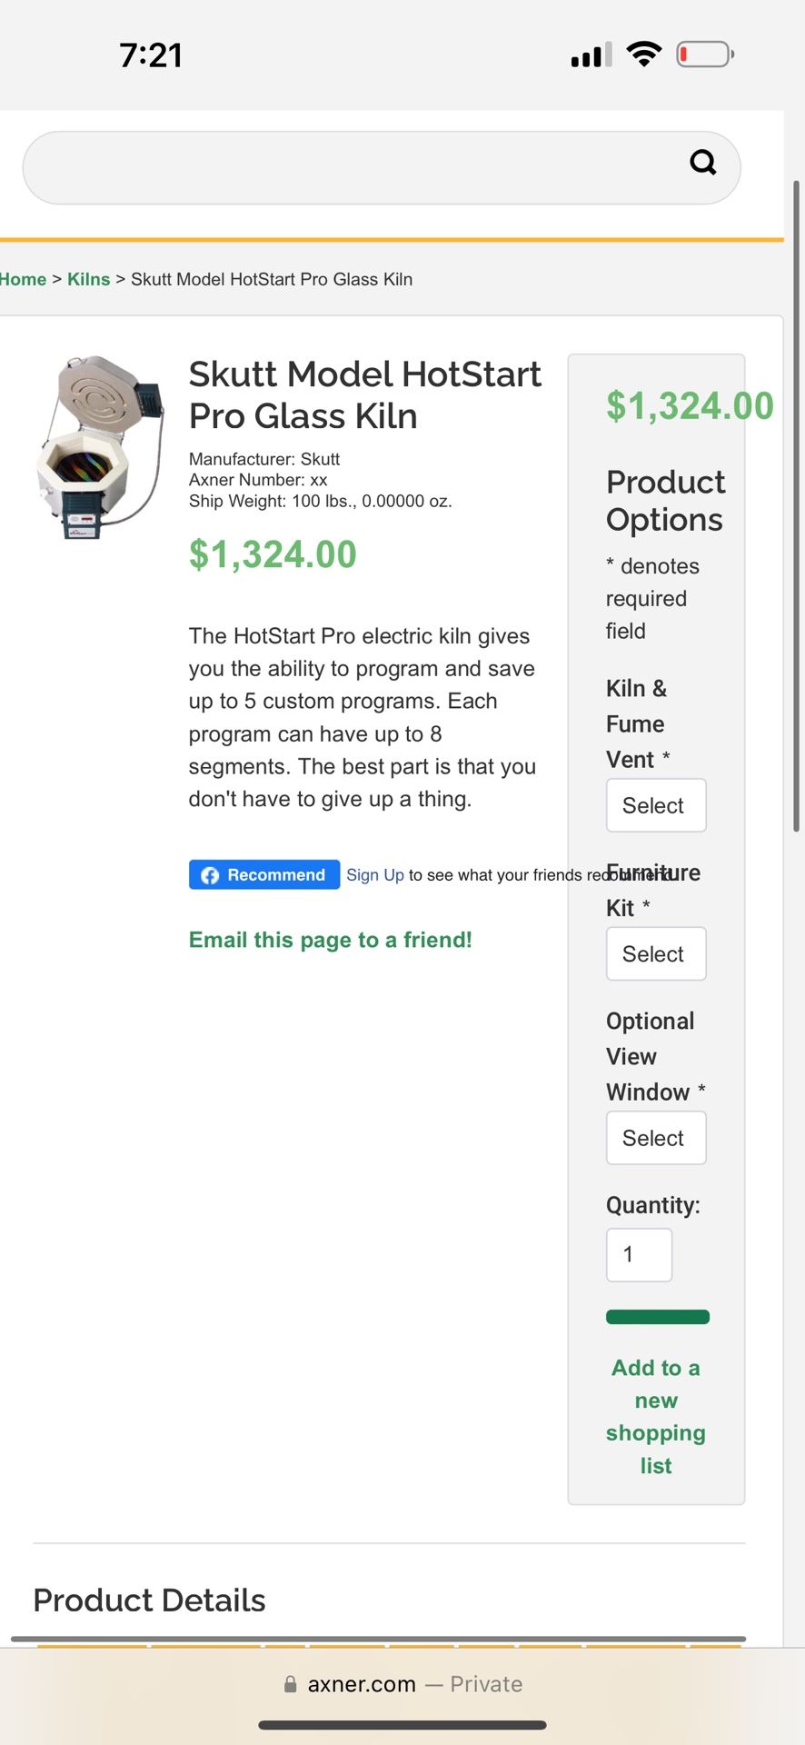This screenshot has width=805, height=1745.
Task: Go to Home in the breadcrumb
Action: 24,279
